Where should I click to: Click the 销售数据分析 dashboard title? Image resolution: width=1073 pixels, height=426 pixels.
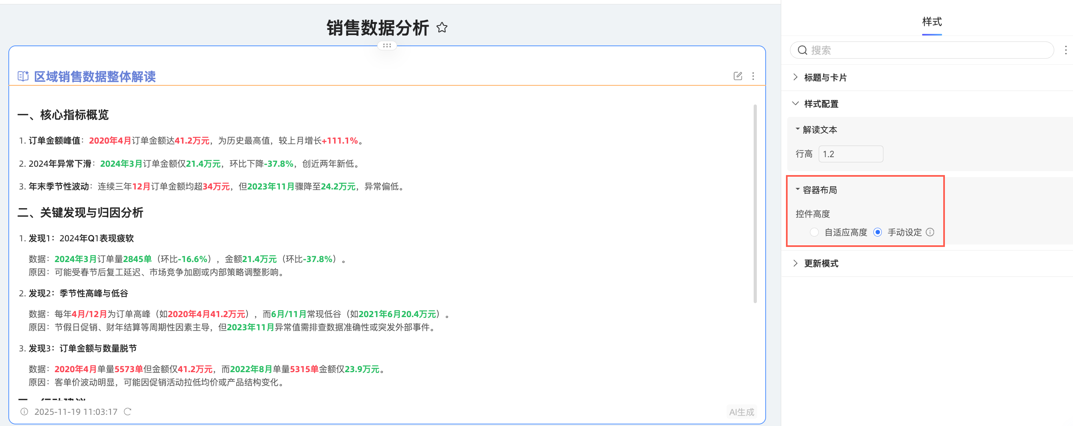378,28
